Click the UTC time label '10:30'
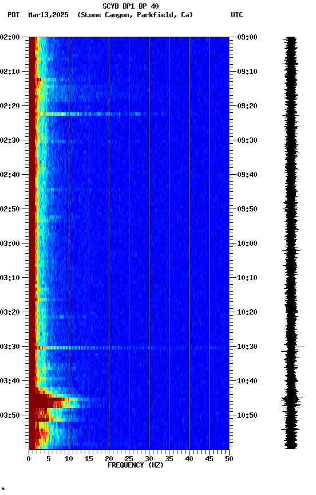Viewport: 316px width, 495px height. click(x=247, y=347)
